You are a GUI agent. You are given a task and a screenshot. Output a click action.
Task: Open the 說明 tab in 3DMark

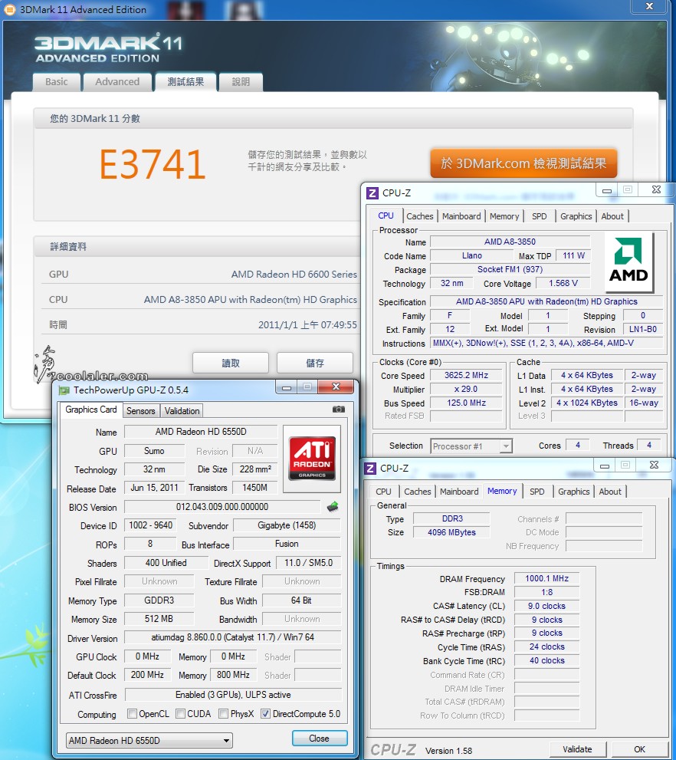tap(241, 82)
